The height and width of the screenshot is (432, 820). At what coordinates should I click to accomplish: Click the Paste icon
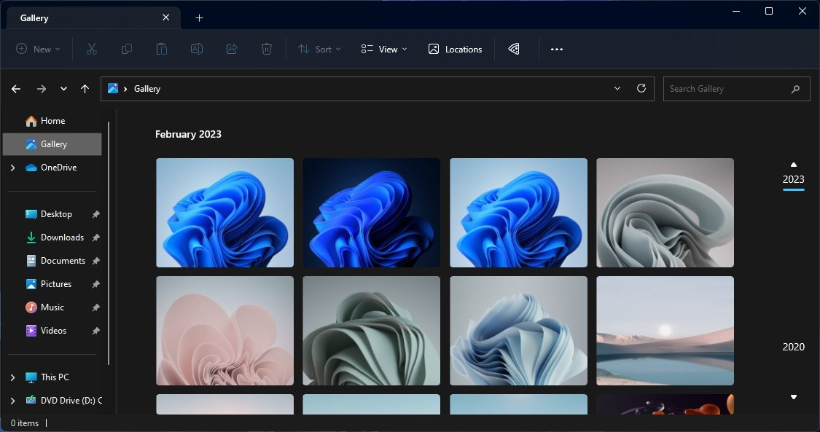tap(161, 49)
